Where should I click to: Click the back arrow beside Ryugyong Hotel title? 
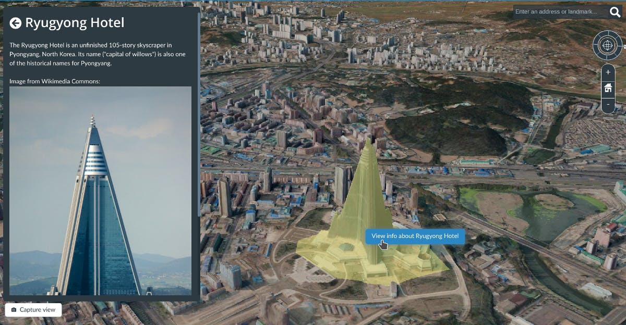16,22
